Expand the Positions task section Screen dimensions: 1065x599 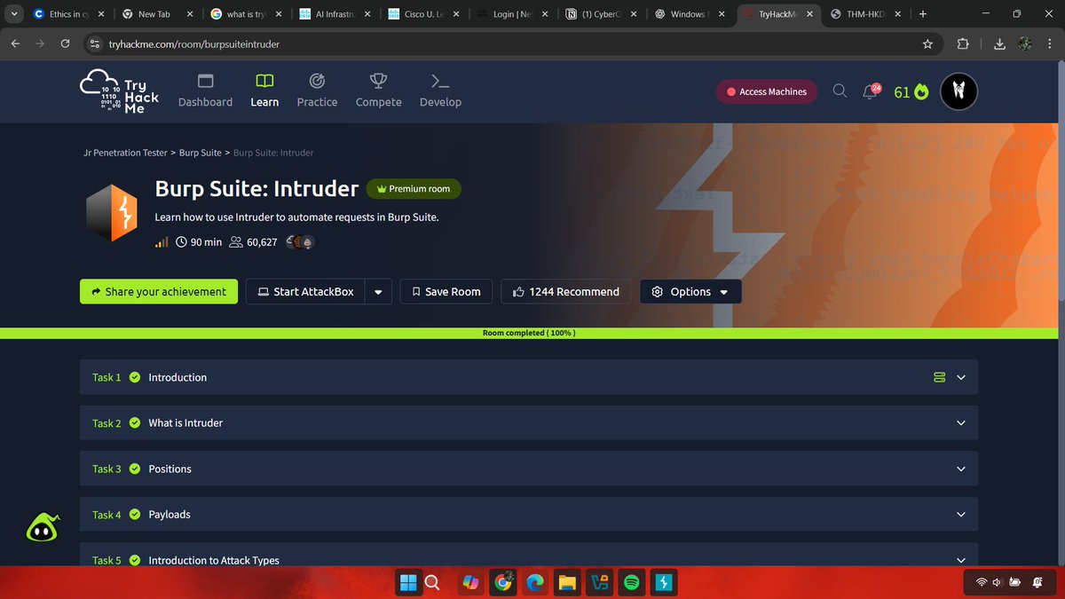[x=960, y=469]
